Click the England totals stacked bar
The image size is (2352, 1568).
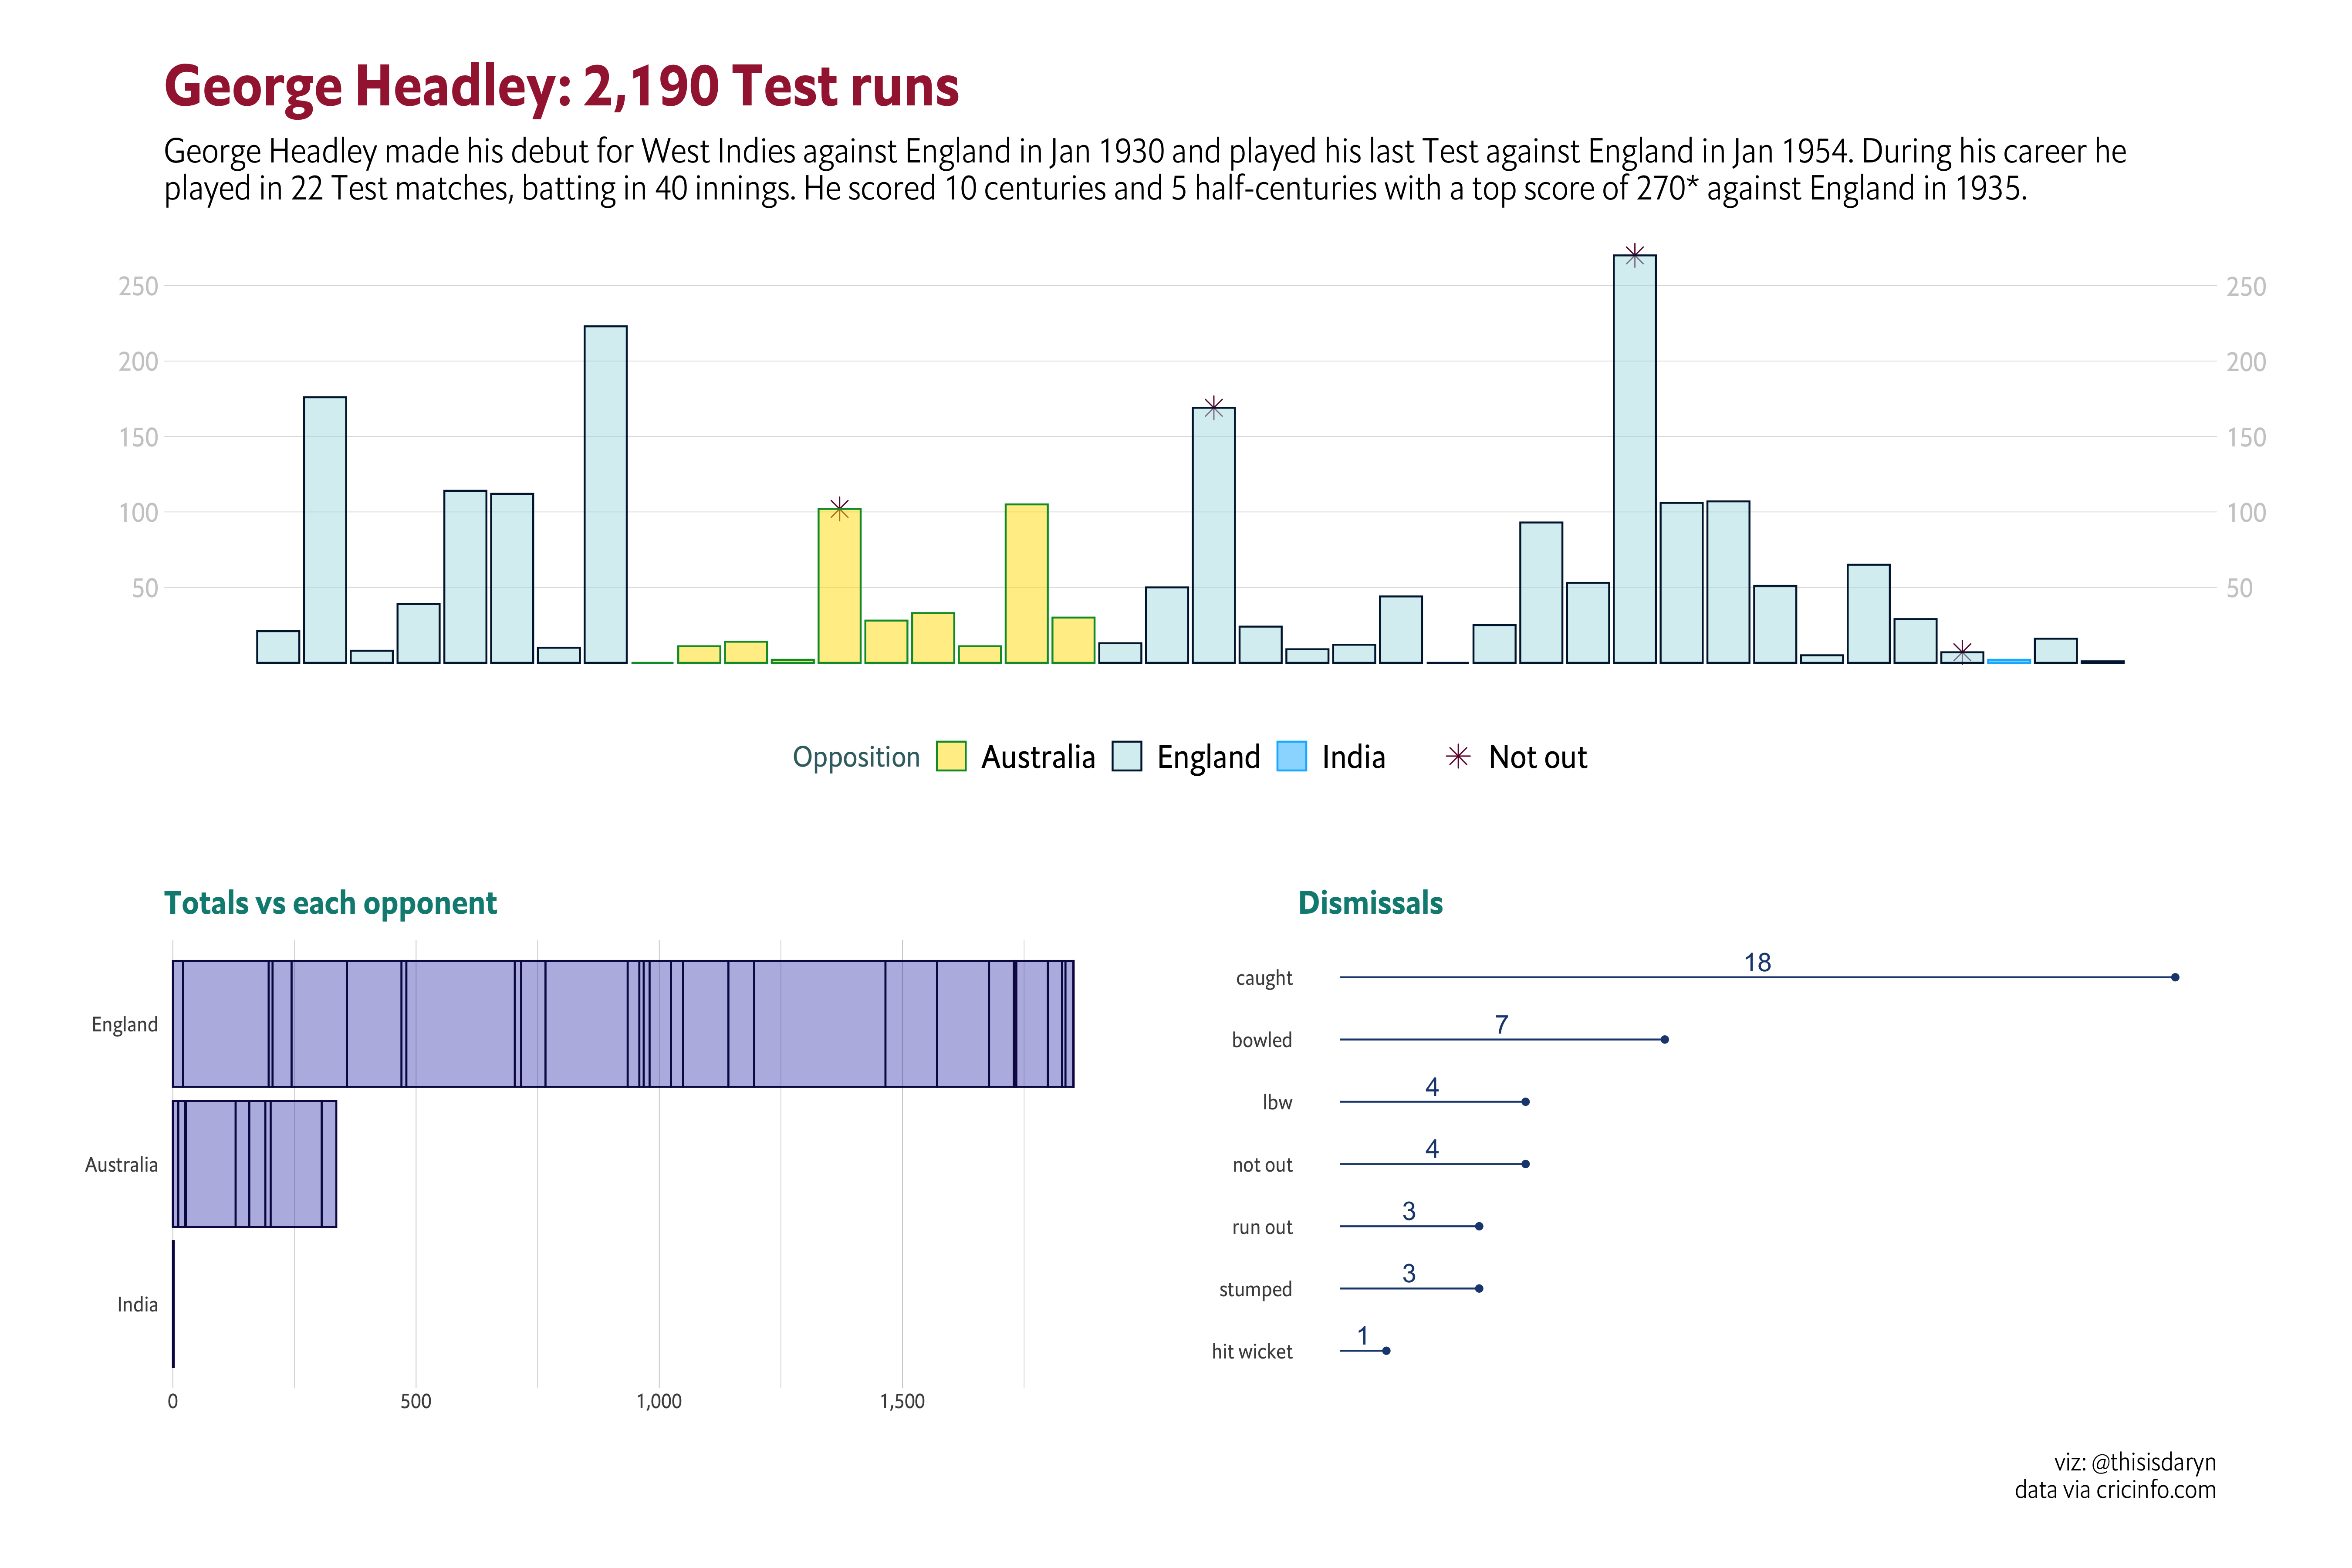pyautogui.click(x=622, y=1024)
